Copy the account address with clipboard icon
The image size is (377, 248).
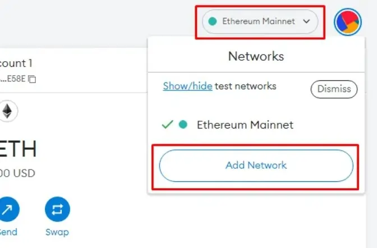32,79
